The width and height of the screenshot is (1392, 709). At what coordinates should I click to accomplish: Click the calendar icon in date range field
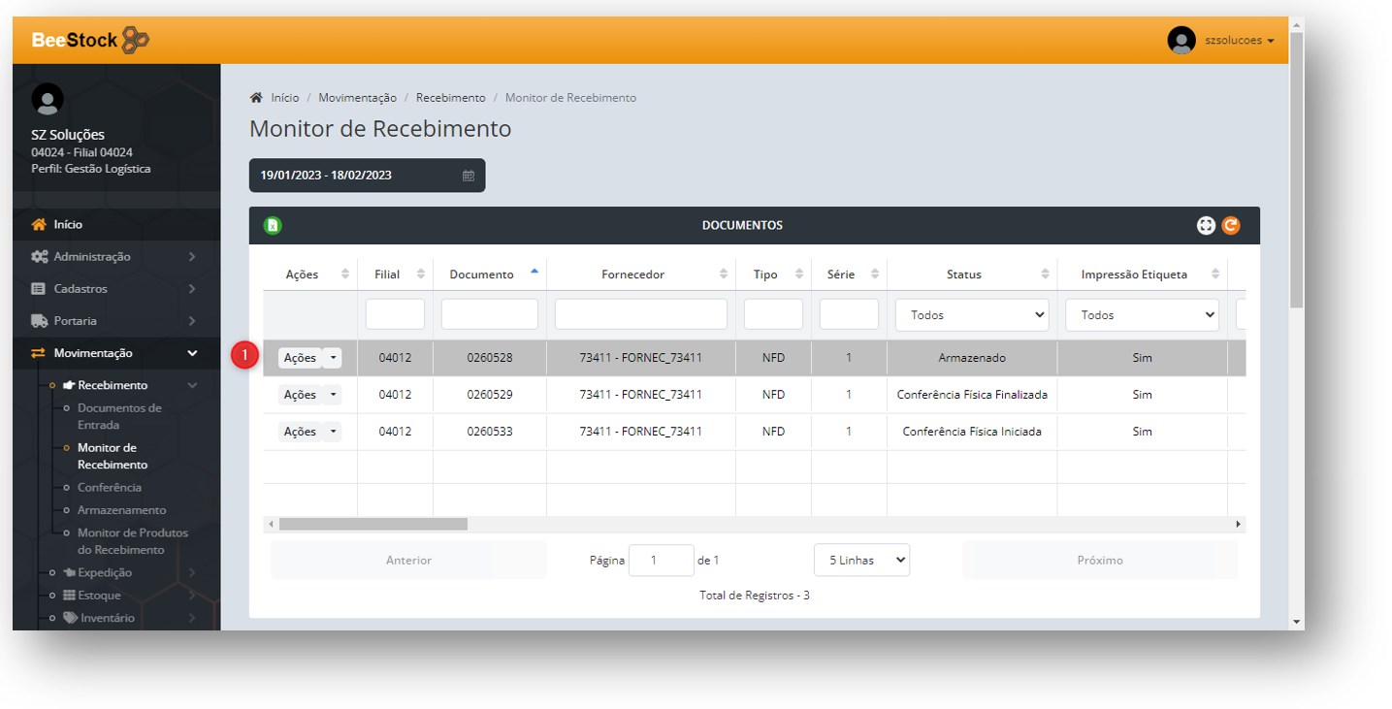point(469,176)
